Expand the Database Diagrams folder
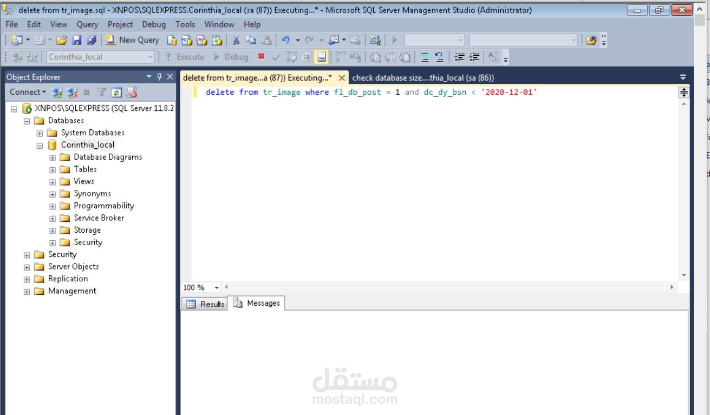 pos(53,157)
